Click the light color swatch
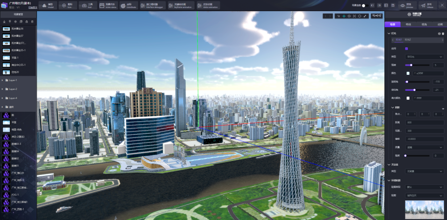 coord(408,73)
